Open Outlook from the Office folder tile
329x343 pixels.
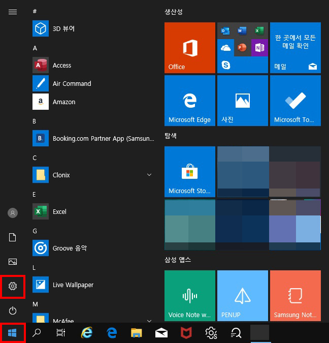(225, 30)
